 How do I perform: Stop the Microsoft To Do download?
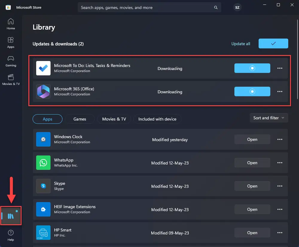click(x=252, y=68)
